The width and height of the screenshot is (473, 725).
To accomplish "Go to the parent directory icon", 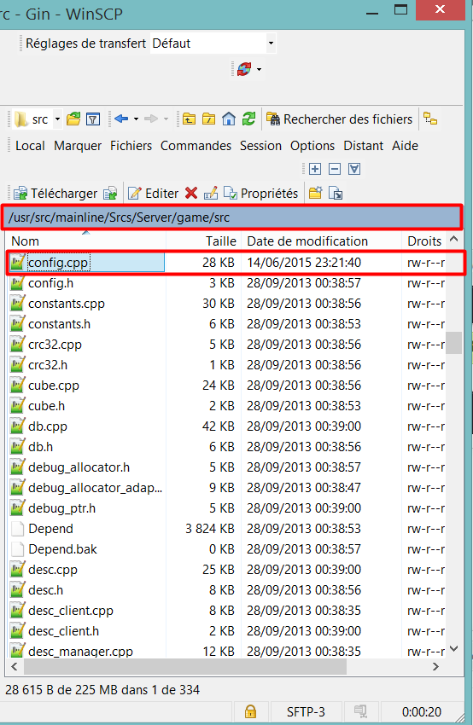I will click(x=189, y=119).
